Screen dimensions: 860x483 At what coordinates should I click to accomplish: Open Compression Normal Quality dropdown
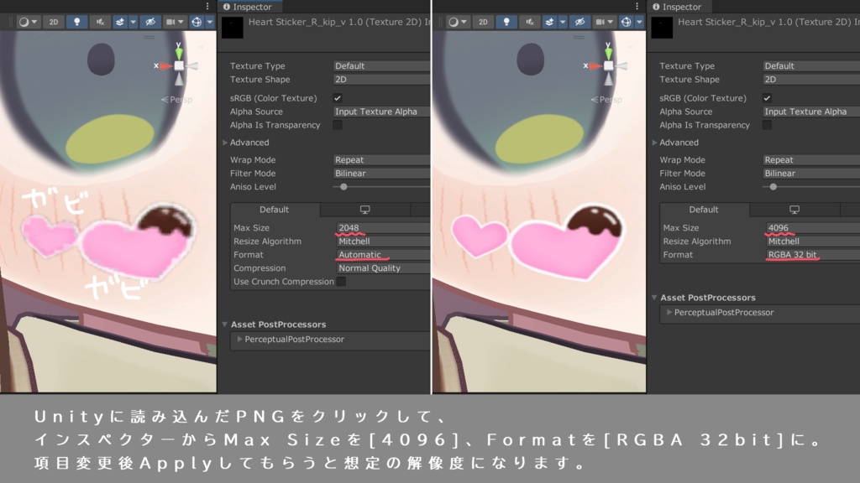point(383,268)
